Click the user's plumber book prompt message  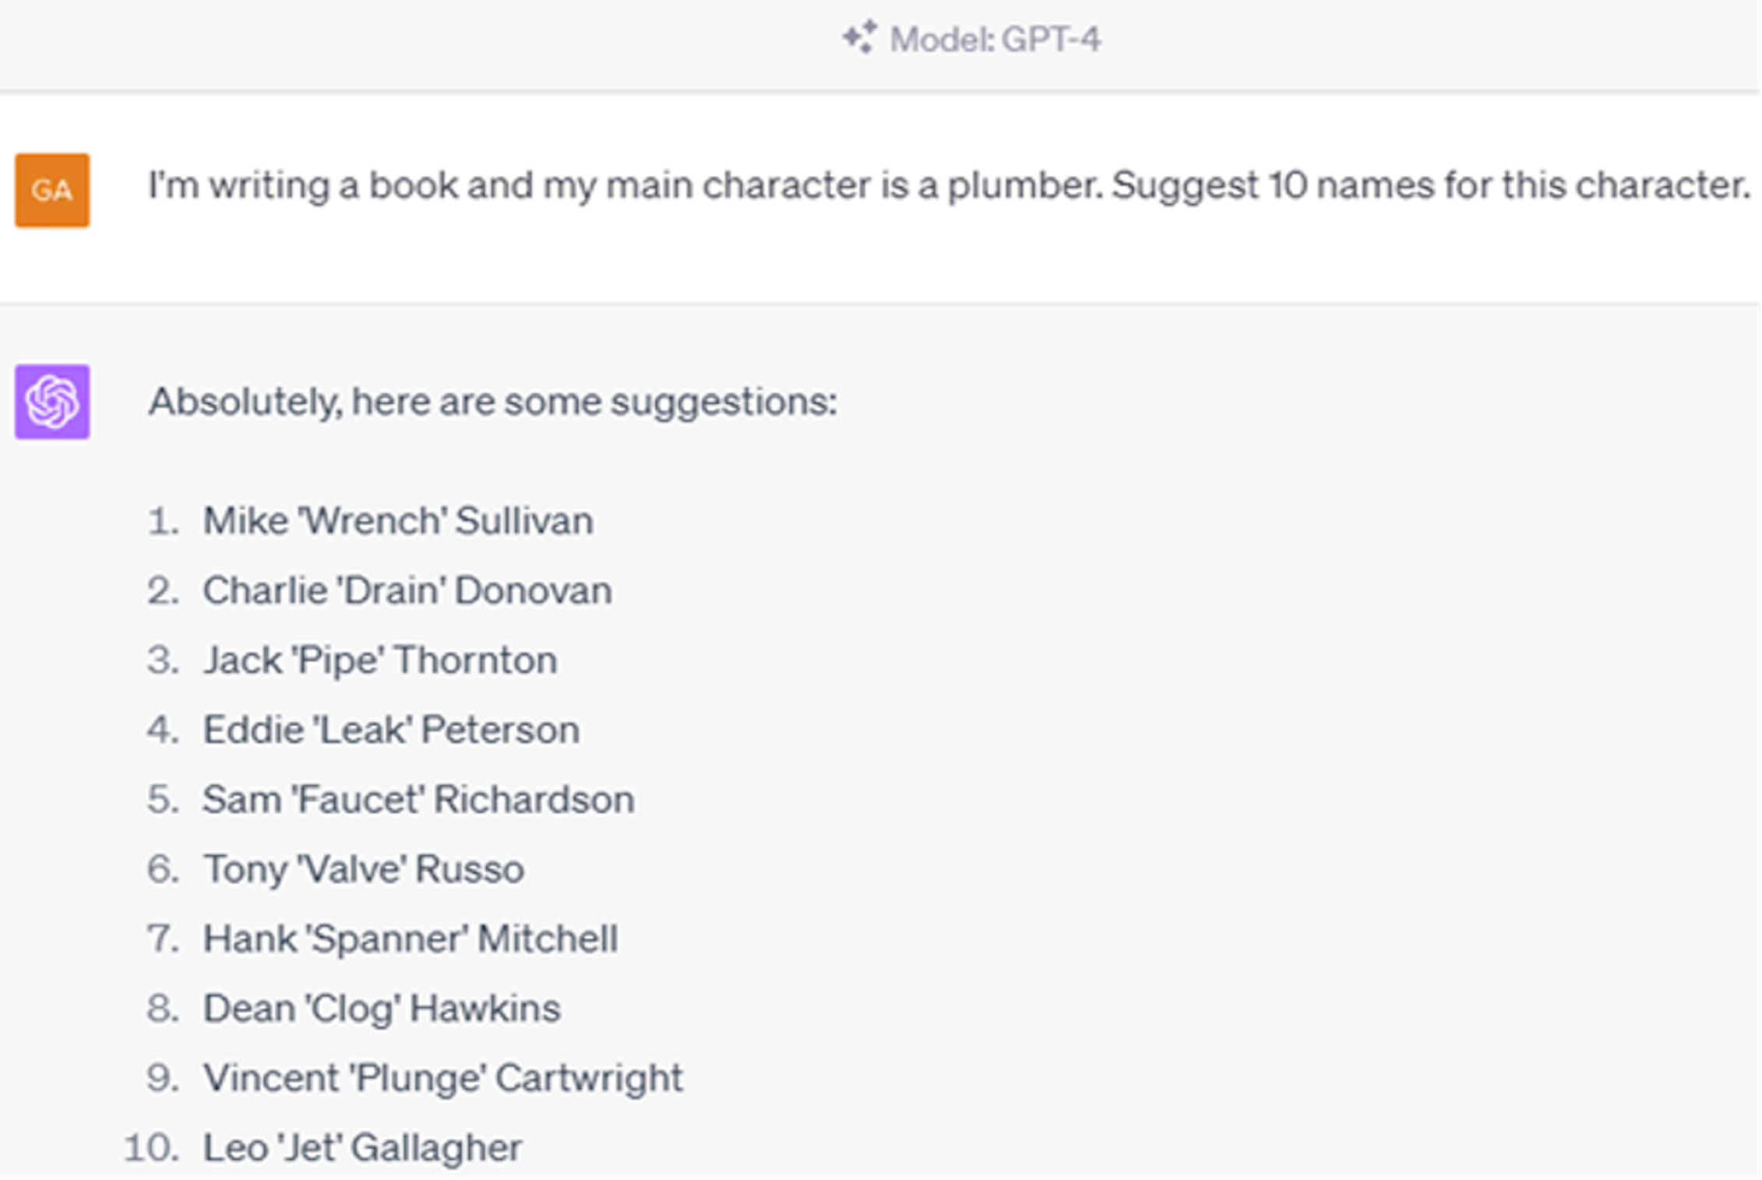(949, 185)
